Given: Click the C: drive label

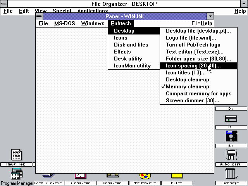Looking at the screenshot, I should tap(231, 127).
